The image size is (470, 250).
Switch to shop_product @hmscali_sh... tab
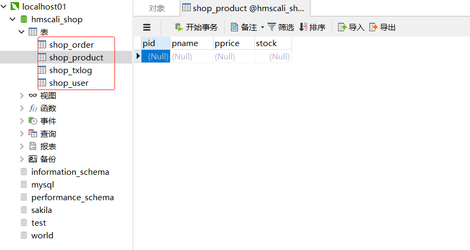coord(245,8)
